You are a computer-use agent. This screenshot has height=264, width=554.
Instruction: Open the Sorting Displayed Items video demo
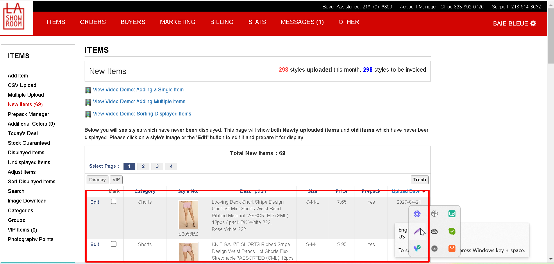click(x=142, y=114)
